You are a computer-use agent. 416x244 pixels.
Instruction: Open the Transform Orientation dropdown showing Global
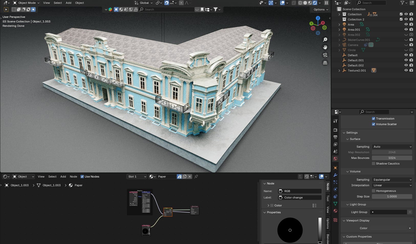click(143, 3)
